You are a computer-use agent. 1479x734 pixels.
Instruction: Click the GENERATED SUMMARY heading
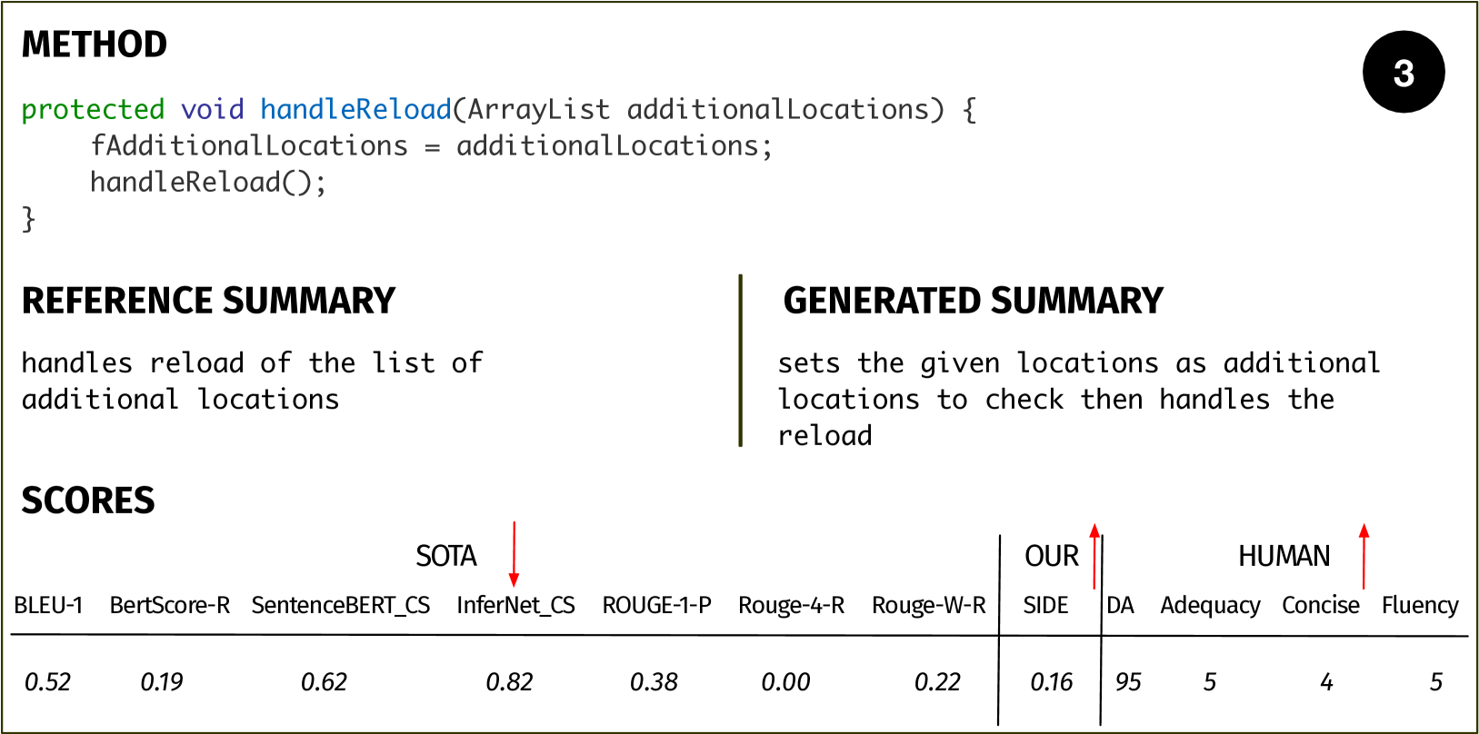click(x=973, y=301)
